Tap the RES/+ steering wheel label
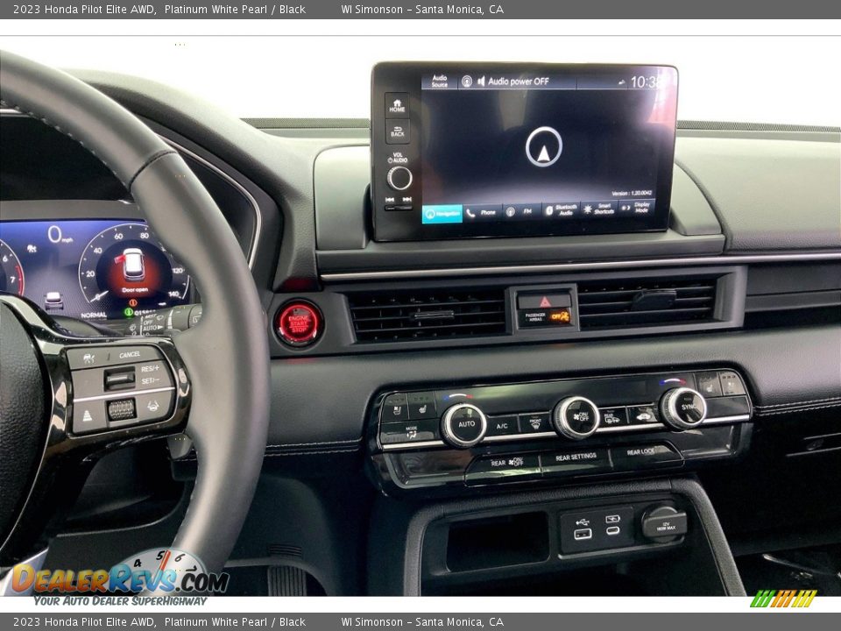The width and height of the screenshot is (841, 631). (x=150, y=369)
